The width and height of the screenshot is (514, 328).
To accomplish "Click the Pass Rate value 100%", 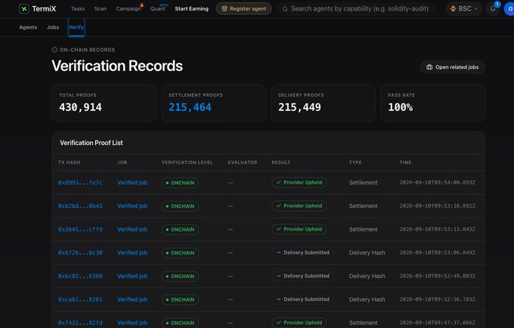I will tap(401, 107).
